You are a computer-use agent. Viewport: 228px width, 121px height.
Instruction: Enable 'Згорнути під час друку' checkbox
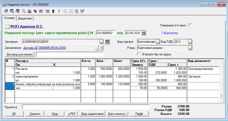point(139,54)
